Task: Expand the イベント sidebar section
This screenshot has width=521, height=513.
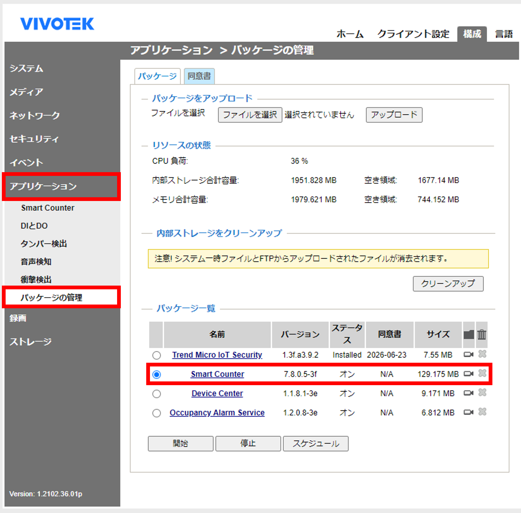Action: (26, 162)
